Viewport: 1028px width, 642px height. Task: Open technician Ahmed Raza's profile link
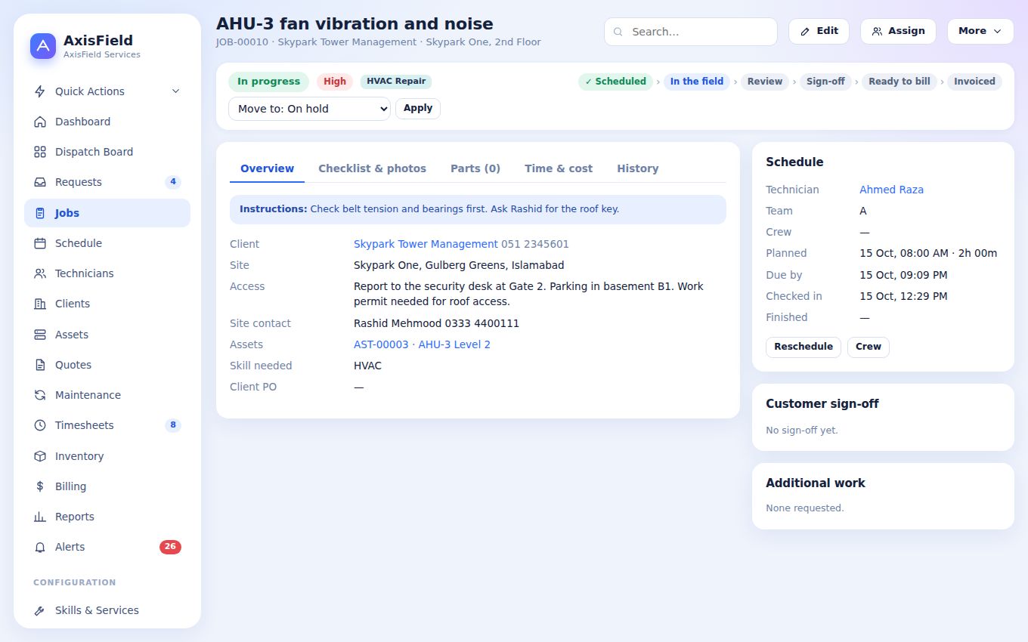[891, 190]
